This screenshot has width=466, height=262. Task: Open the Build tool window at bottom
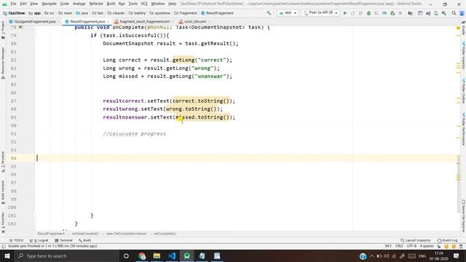point(84,240)
